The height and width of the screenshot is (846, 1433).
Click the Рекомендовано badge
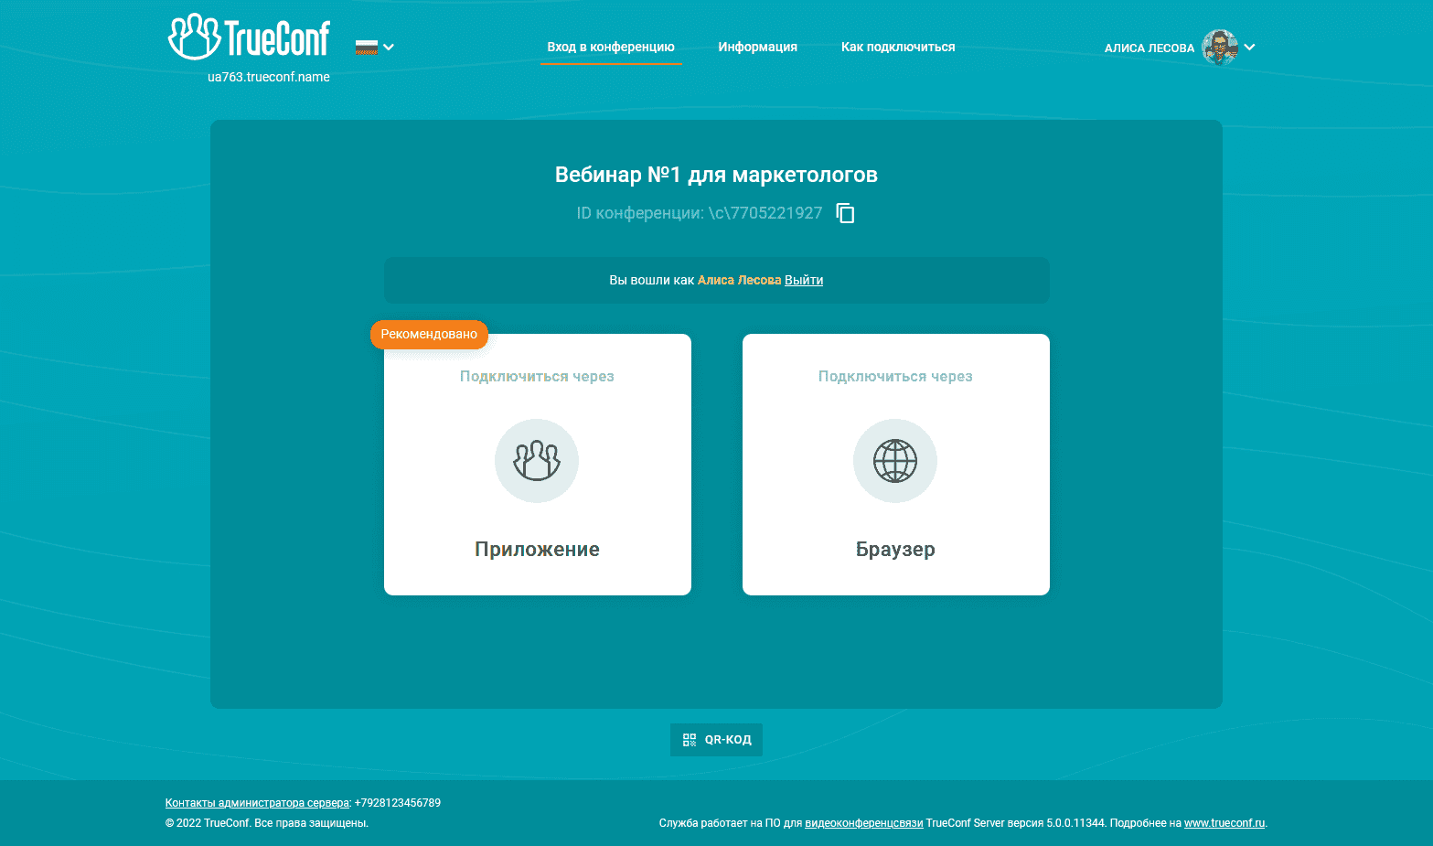click(429, 335)
